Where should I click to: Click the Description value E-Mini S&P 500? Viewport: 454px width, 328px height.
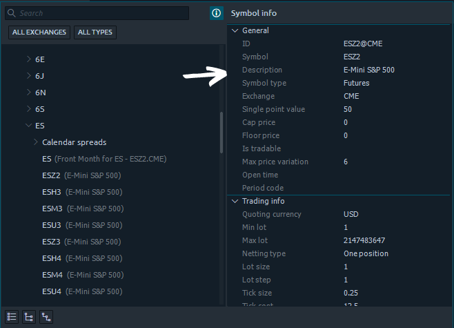369,70
